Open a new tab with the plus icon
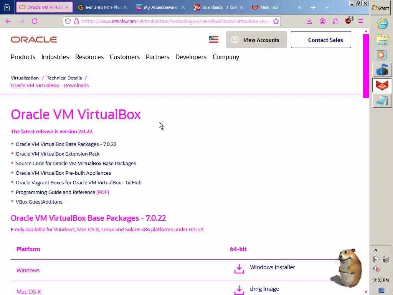393x295 pixels. 313,8
